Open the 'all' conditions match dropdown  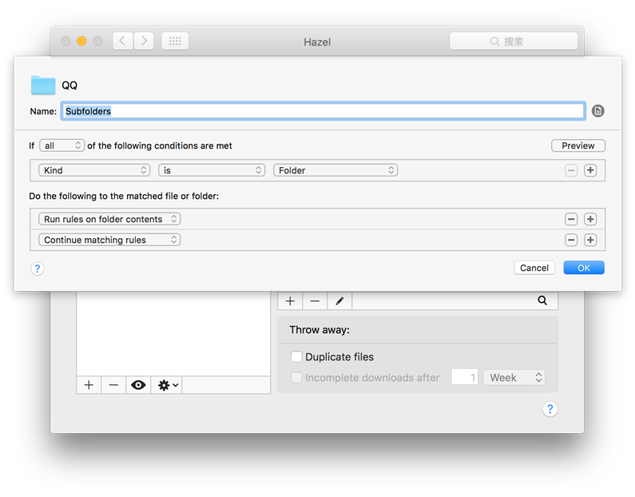(63, 145)
